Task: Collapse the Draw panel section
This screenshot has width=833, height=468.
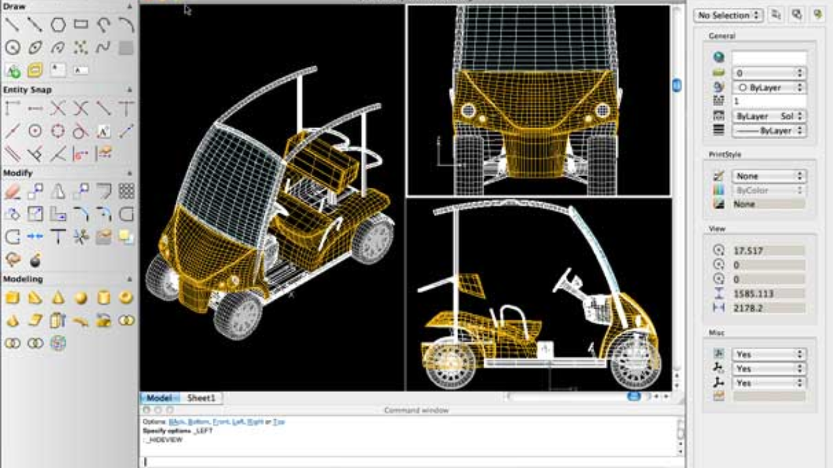Action: [130, 6]
